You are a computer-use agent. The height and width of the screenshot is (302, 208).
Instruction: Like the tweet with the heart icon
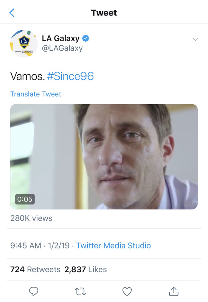(127, 291)
